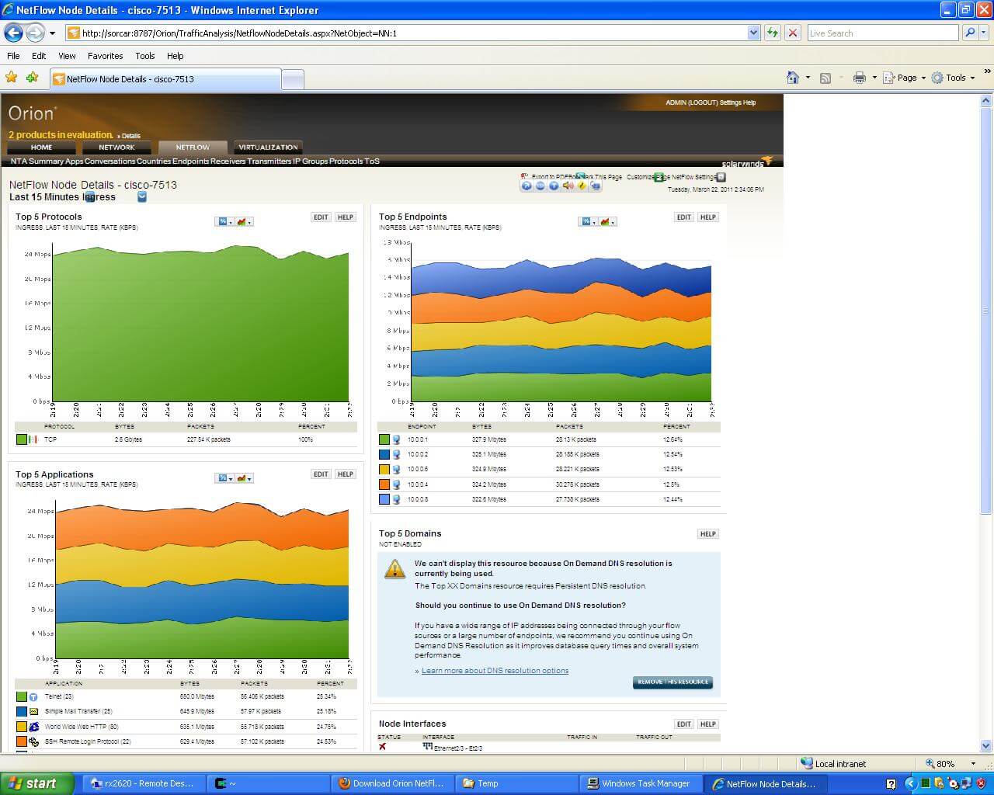Open Favorites Center star icon
The image size is (994, 795).
12,78
